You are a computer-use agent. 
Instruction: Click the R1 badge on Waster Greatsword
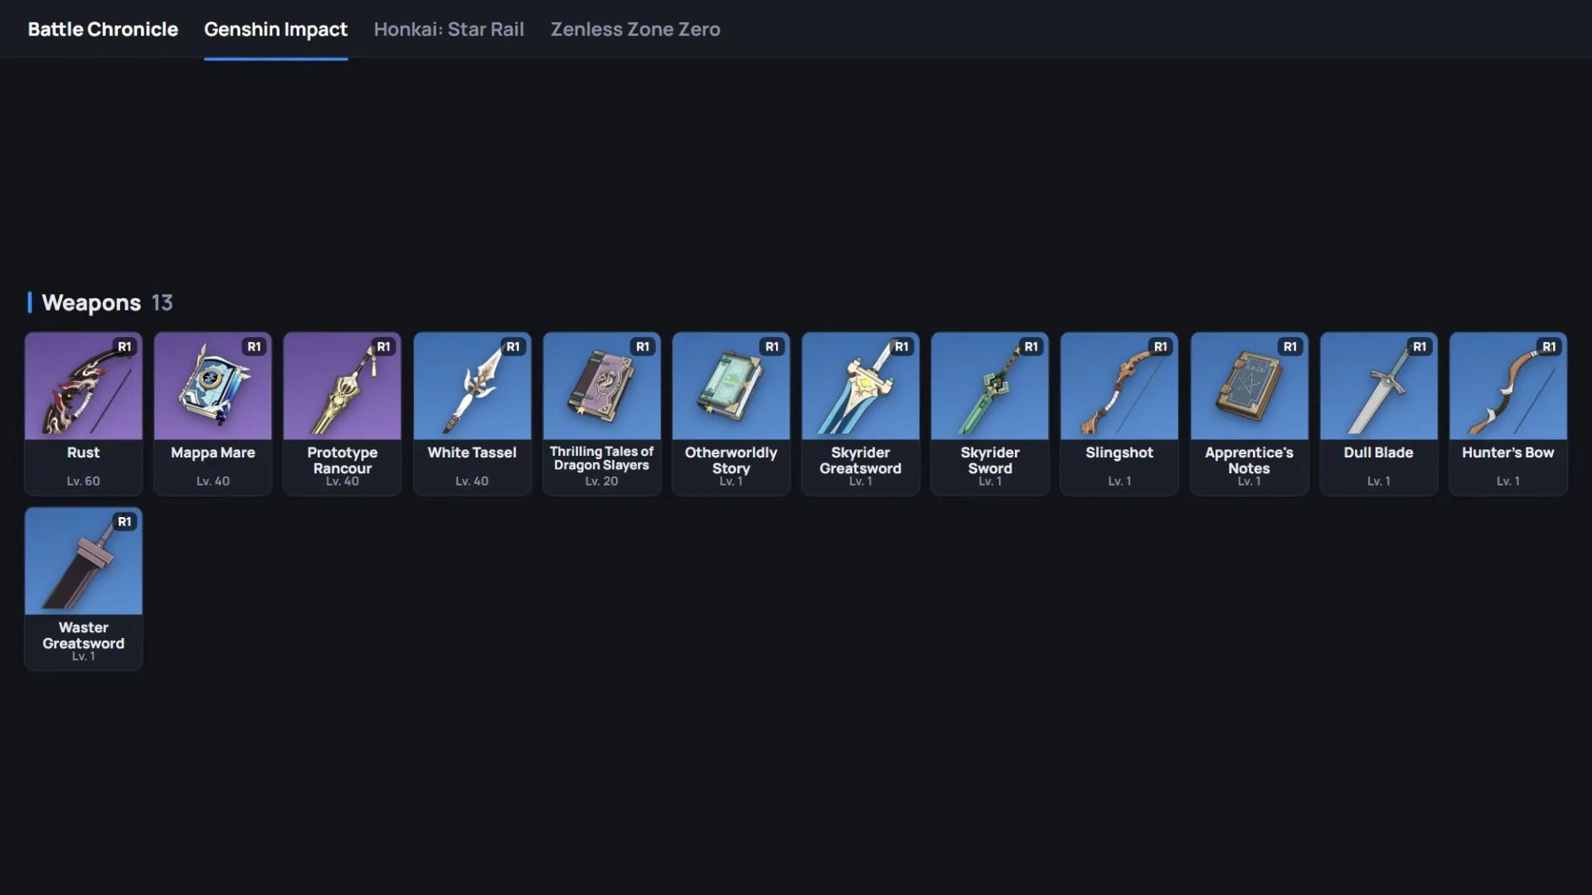tap(124, 521)
